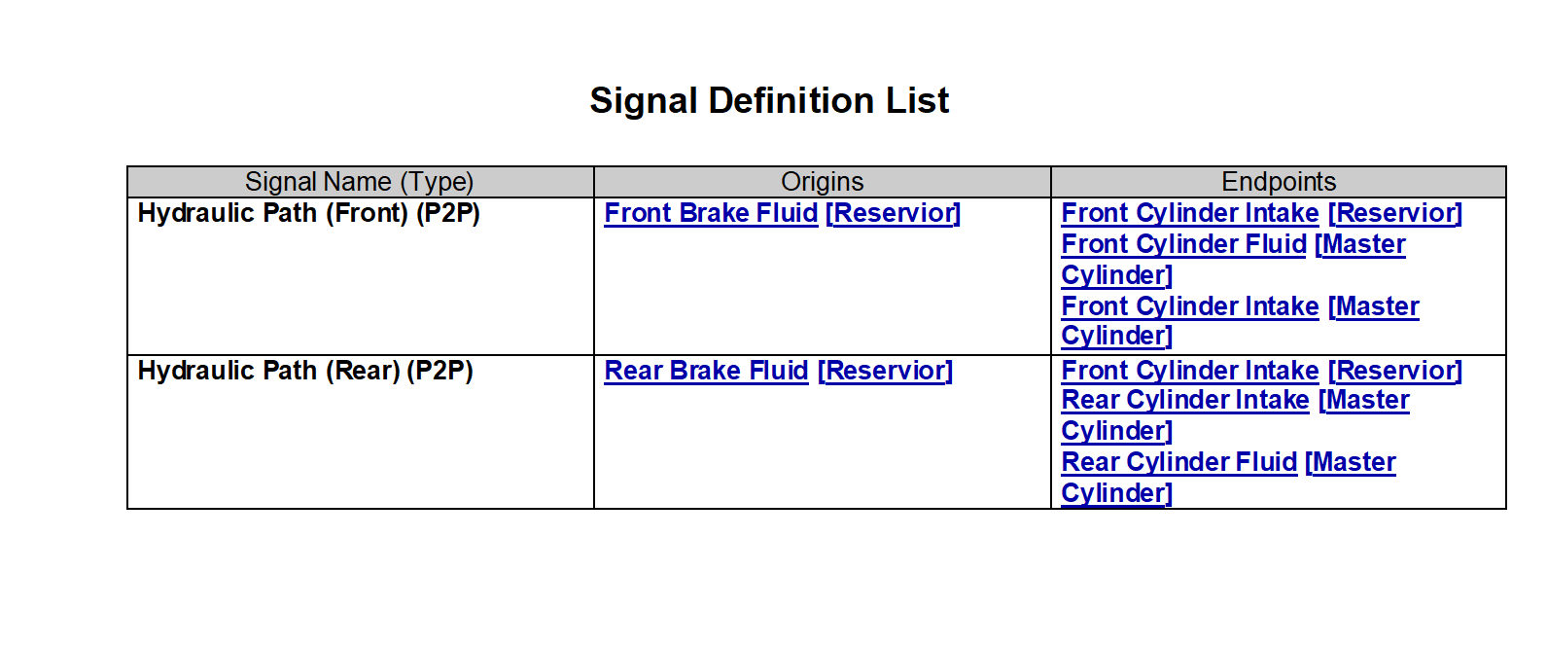Viewport: 1547px width, 645px height.
Task: Open the Front Brake Fluid origin link
Action: [x=711, y=213]
